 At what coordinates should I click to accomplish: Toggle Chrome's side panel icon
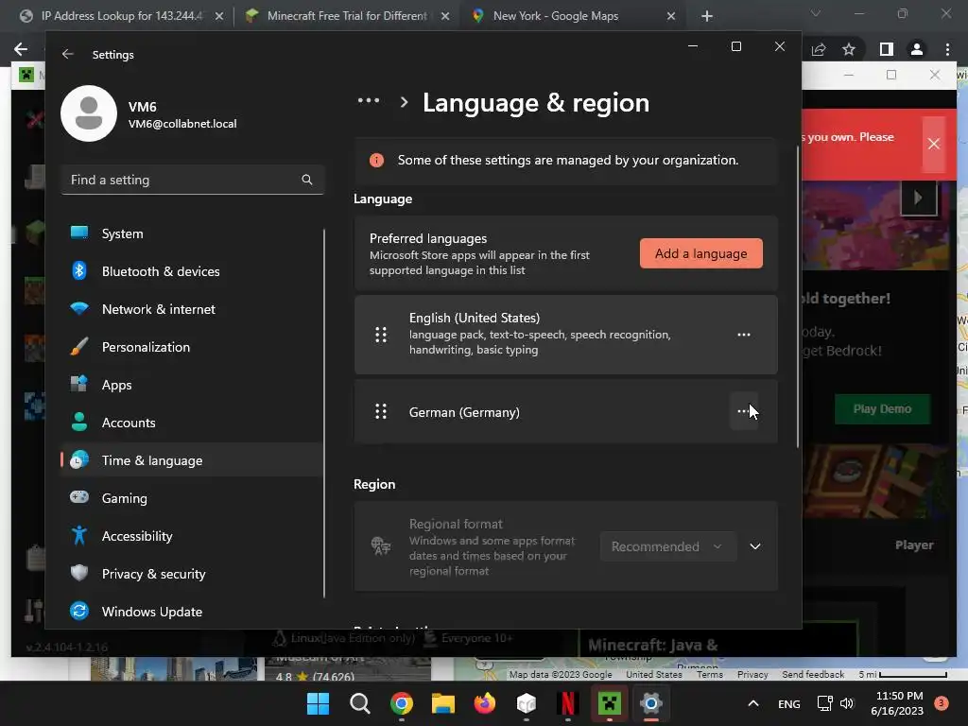(887, 49)
